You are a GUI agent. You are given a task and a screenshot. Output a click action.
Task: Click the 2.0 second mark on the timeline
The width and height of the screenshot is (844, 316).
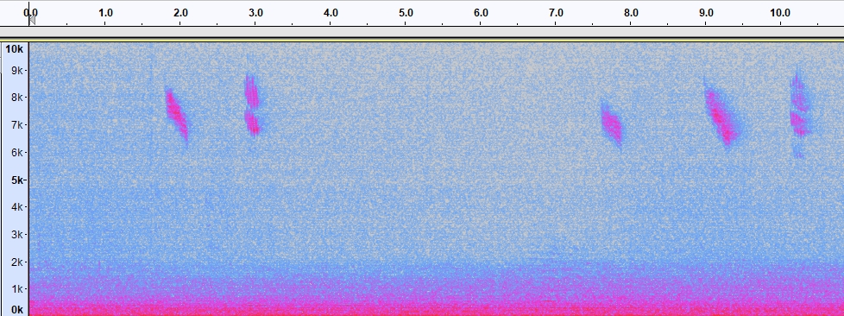click(181, 12)
